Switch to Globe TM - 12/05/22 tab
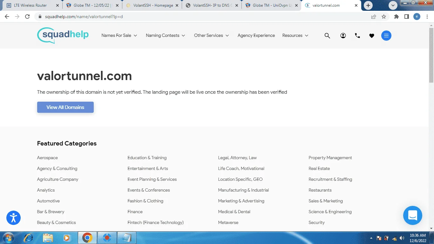 [92, 5]
